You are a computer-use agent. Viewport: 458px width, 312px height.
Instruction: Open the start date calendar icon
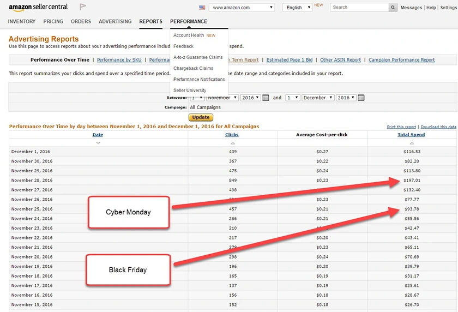click(266, 98)
